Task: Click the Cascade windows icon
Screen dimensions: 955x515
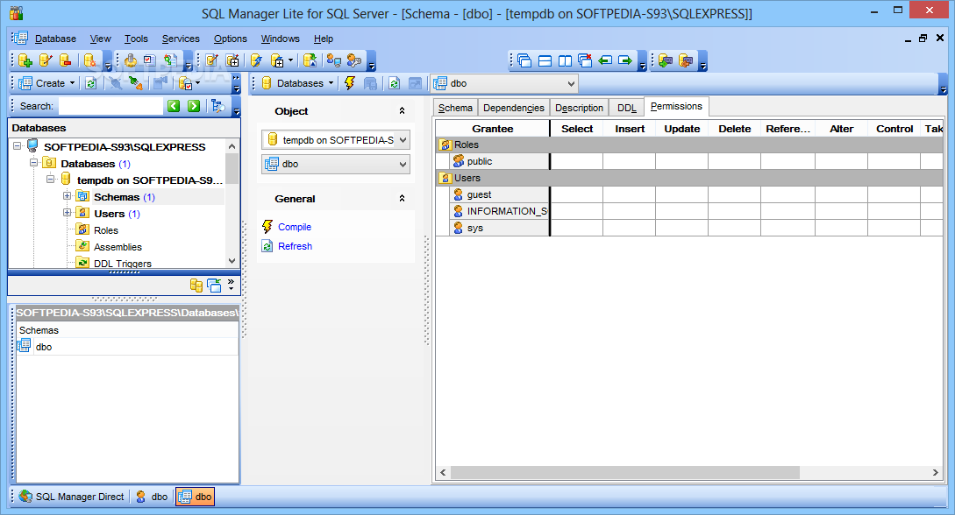Action: pyautogui.click(x=524, y=60)
